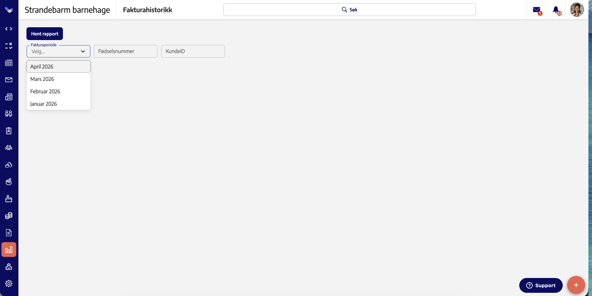592x296 pixels.
Task: Choose Mars 2026 invoice period
Action: point(59,79)
